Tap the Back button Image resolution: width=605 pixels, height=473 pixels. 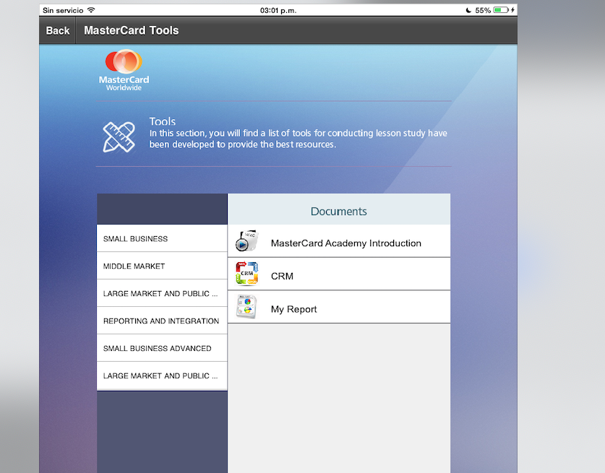[58, 30]
